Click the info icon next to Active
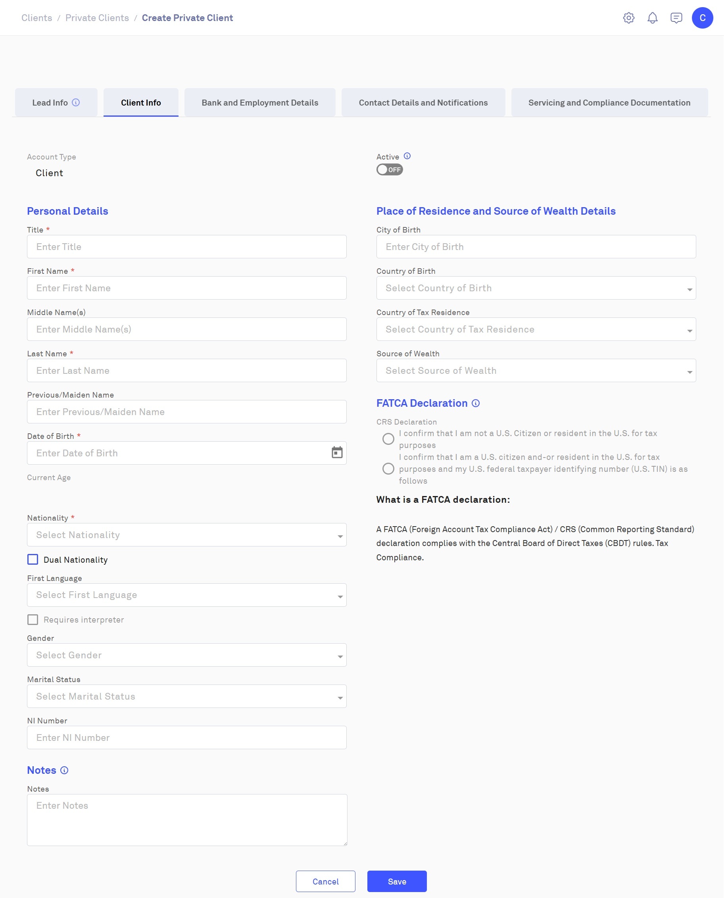 pyautogui.click(x=407, y=156)
